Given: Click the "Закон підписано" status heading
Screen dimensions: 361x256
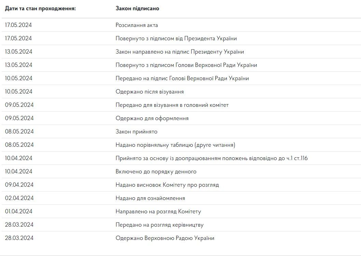Looking at the screenshot, I should (x=137, y=8).
